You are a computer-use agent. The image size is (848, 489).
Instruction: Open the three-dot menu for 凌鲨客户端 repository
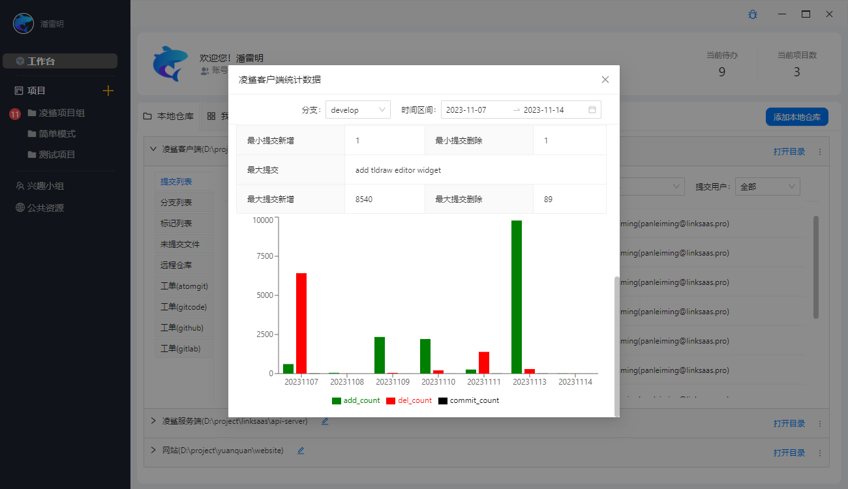point(820,151)
